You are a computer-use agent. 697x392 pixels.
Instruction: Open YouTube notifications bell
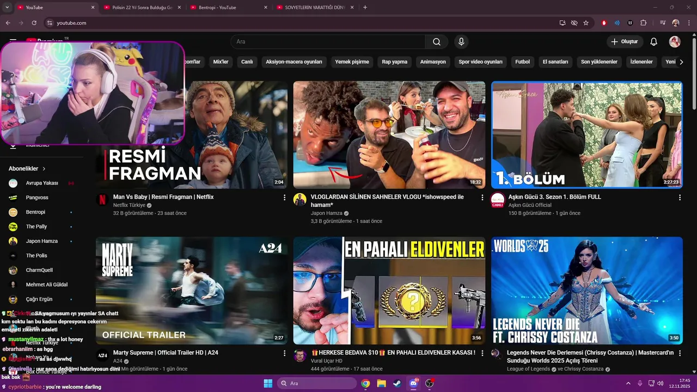tap(654, 42)
